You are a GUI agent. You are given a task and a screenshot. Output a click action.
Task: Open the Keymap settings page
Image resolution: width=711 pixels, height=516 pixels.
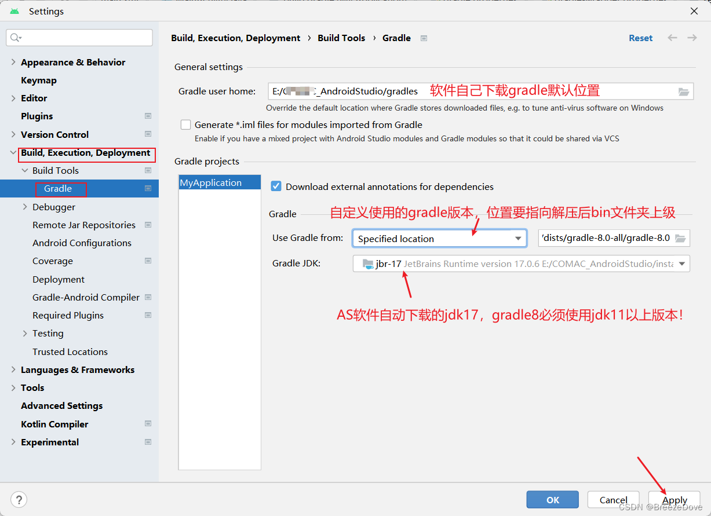[39, 80]
